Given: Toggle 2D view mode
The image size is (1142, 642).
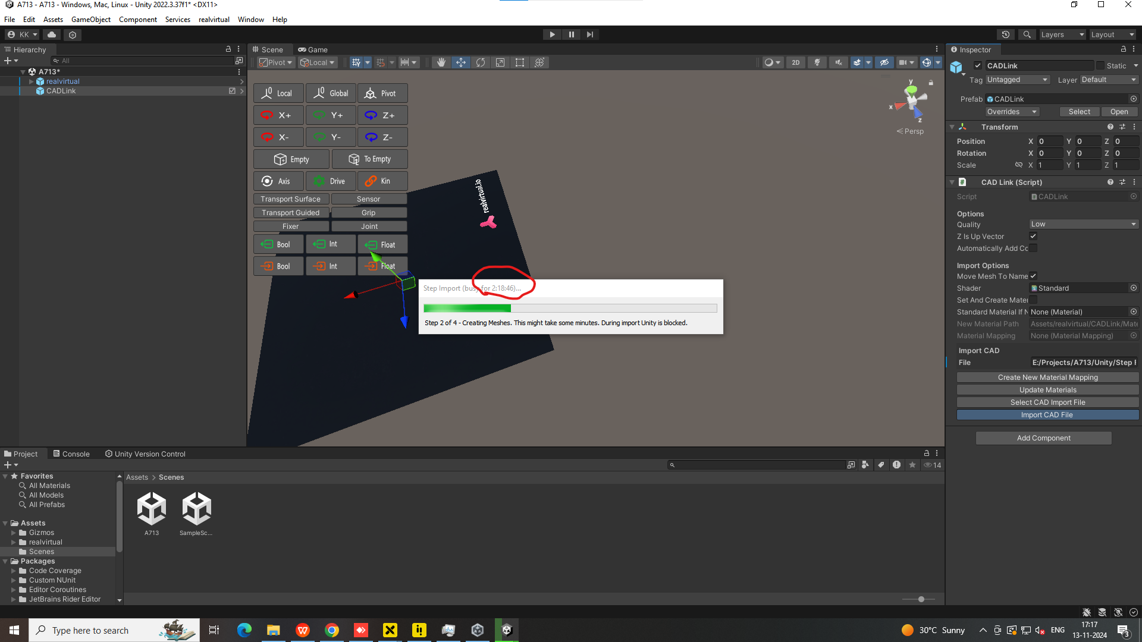Looking at the screenshot, I should point(795,62).
